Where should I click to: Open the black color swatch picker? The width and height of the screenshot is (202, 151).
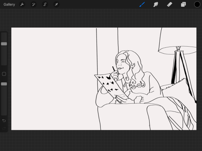point(197,4)
